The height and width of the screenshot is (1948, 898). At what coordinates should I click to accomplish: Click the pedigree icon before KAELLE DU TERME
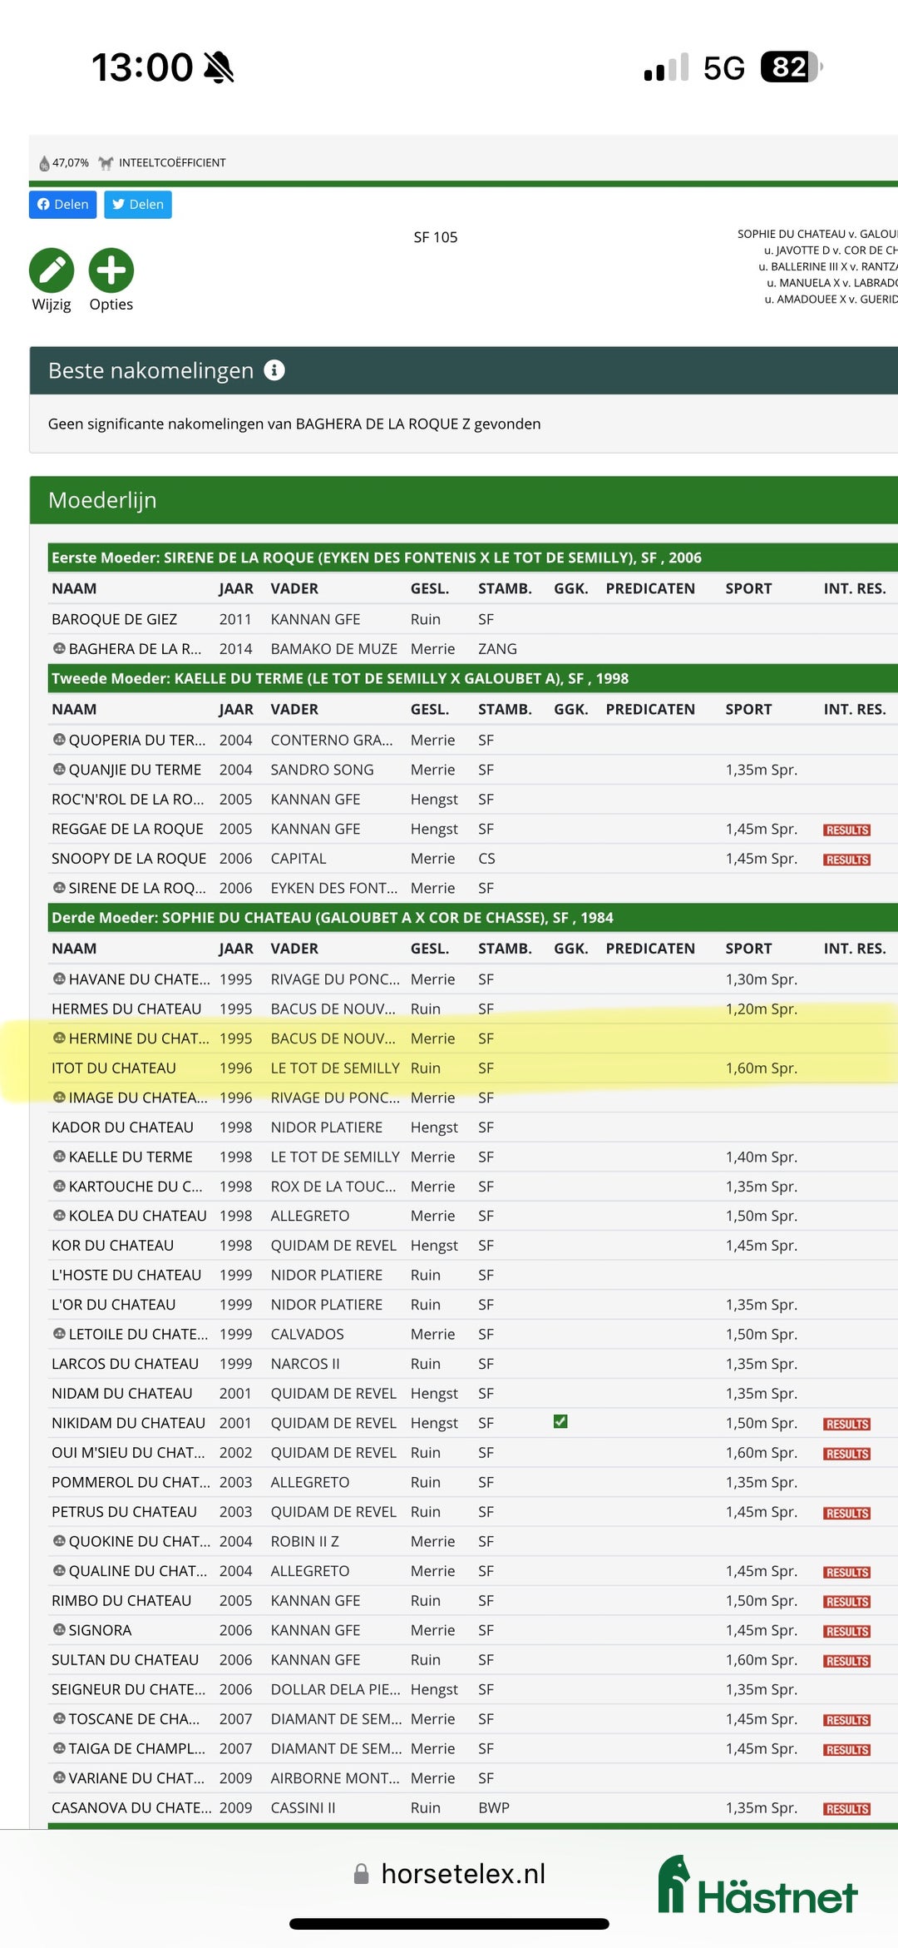59,1156
